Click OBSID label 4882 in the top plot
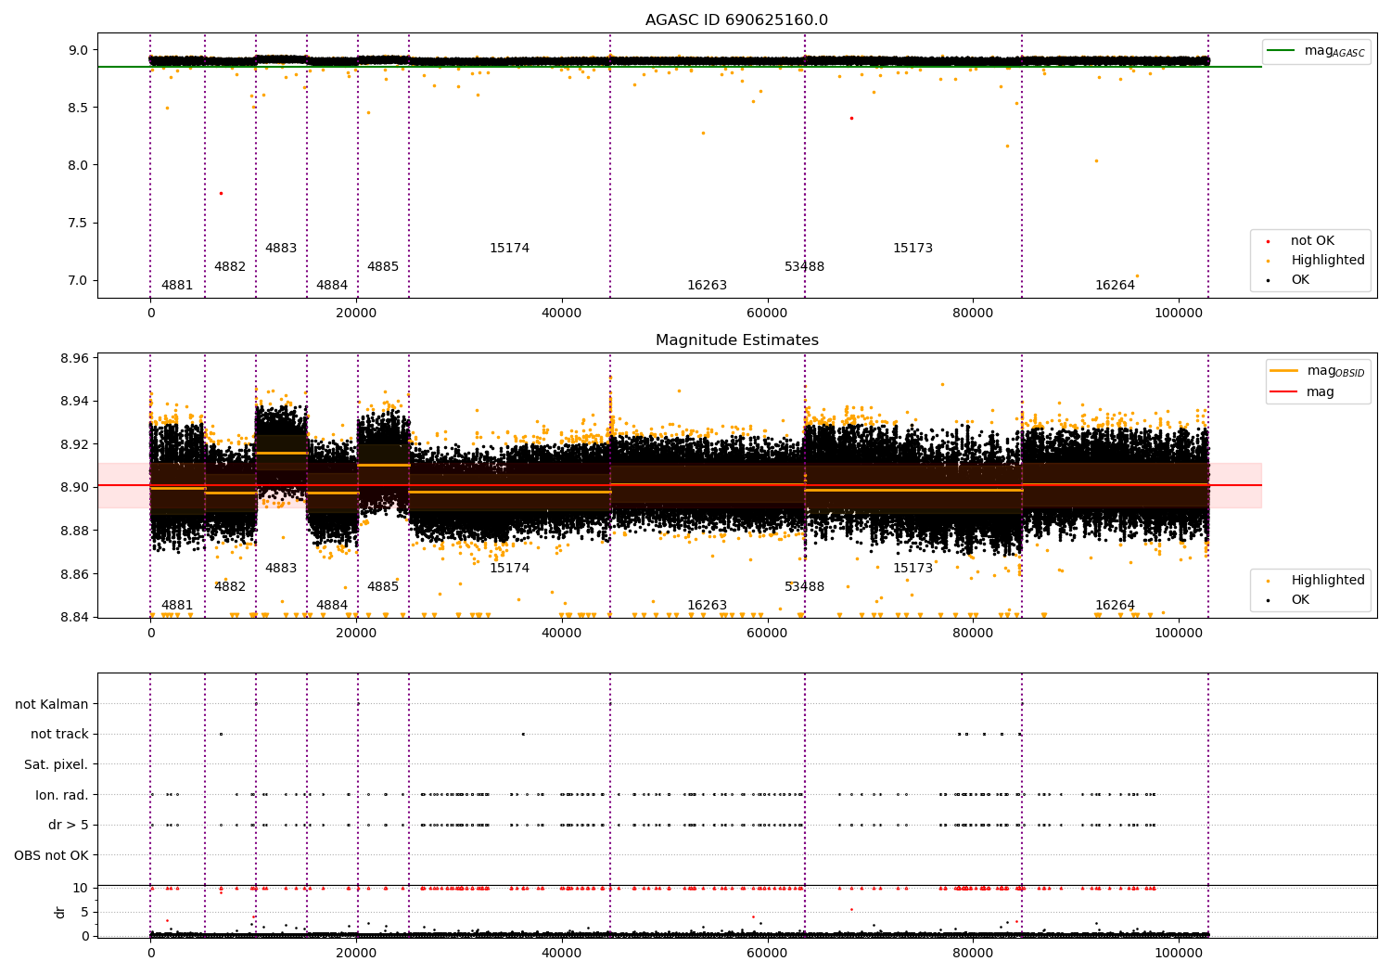The width and height of the screenshot is (1391, 974). [230, 267]
